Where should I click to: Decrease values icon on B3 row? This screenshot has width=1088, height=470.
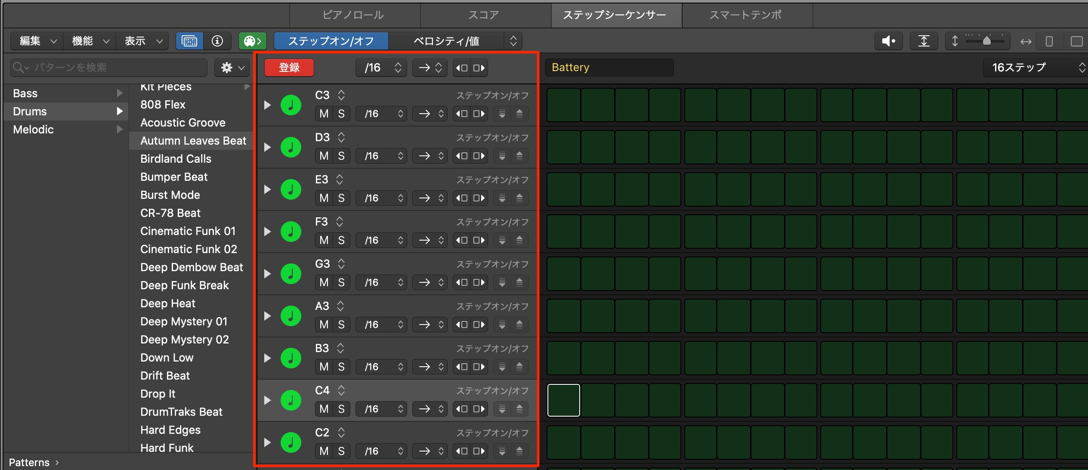(502, 367)
